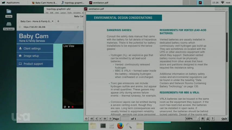The image size is (232, 130).
Task: Click the Live View video area
Action: (x=73, y=76)
